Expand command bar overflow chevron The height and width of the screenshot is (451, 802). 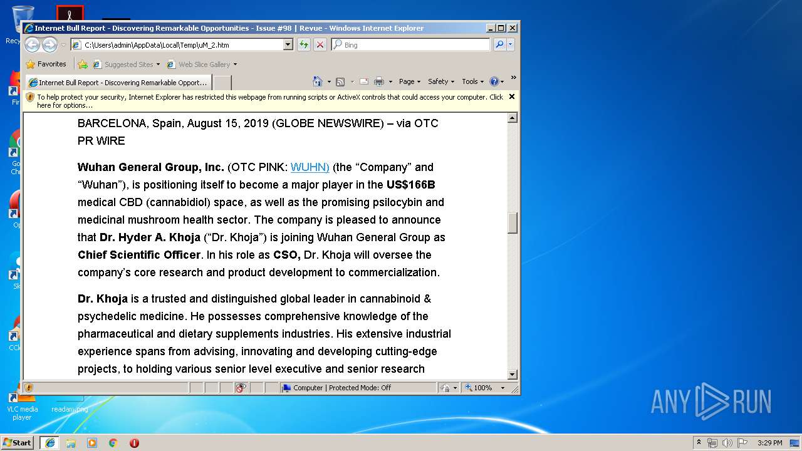513,78
